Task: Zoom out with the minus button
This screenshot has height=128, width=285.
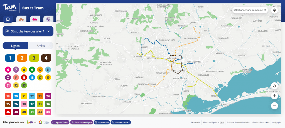Action: pyautogui.click(x=274, y=106)
